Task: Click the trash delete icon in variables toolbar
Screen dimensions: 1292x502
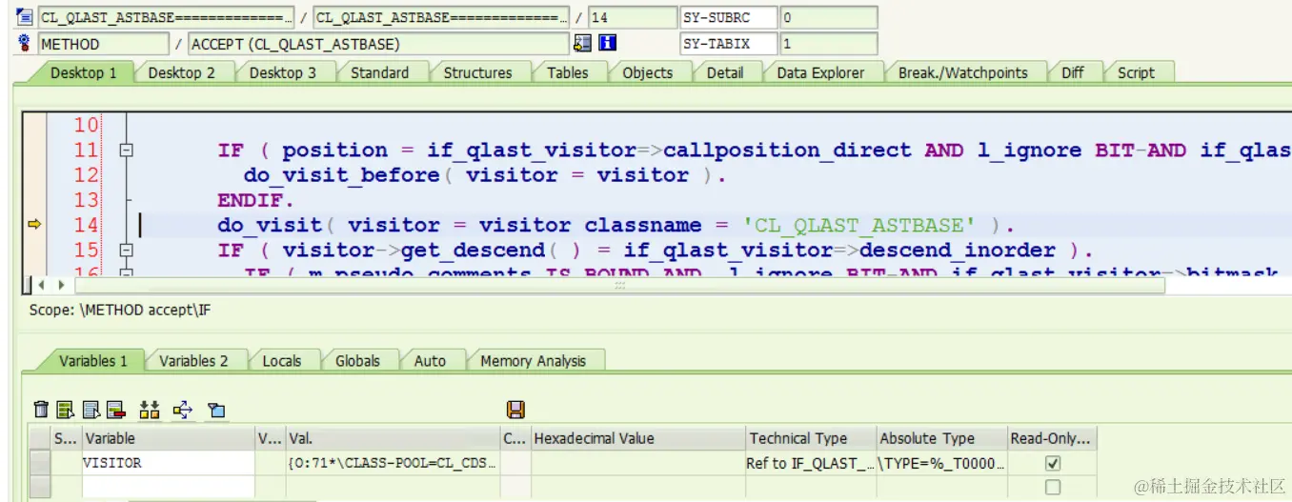Action: 41,410
